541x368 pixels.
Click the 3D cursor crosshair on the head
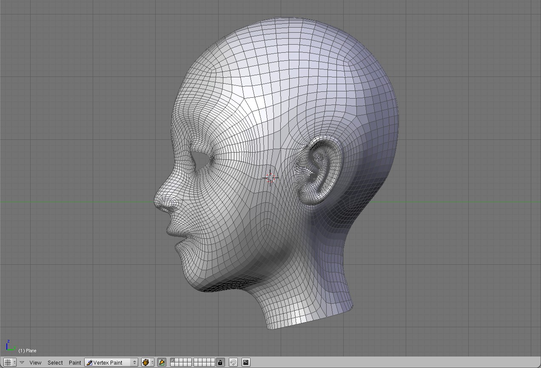pyautogui.click(x=270, y=178)
